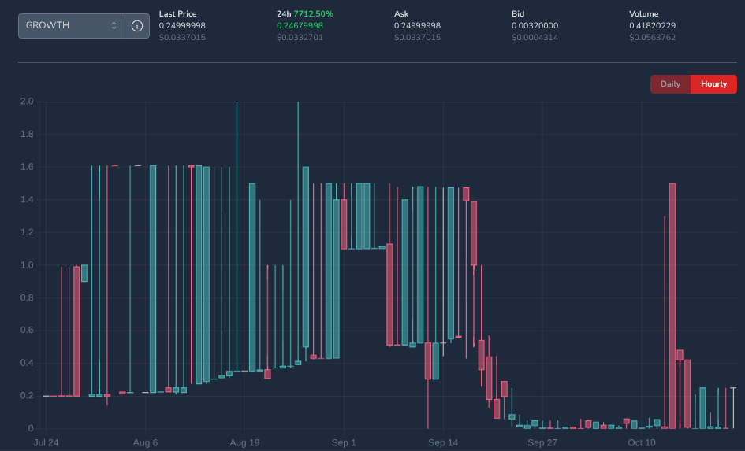The height and width of the screenshot is (451, 745).
Task: Click the Aug 19 date axis label
Action: [244, 442]
